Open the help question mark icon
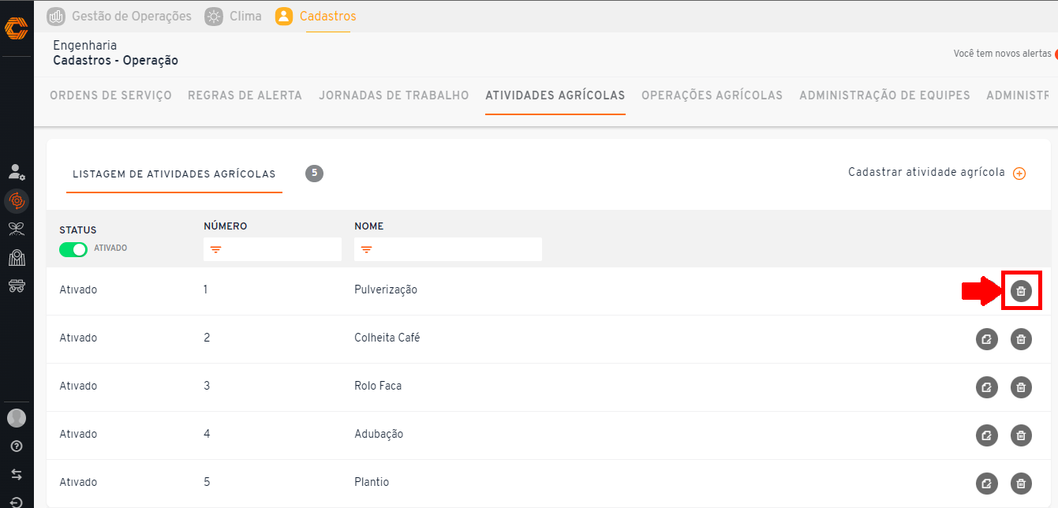Image resolution: width=1058 pixels, height=508 pixels. (17, 446)
